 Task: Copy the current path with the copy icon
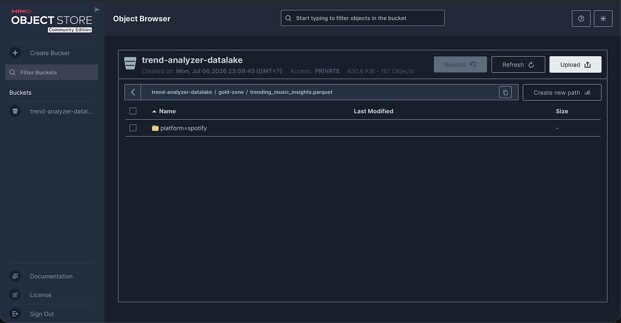click(x=505, y=92)
